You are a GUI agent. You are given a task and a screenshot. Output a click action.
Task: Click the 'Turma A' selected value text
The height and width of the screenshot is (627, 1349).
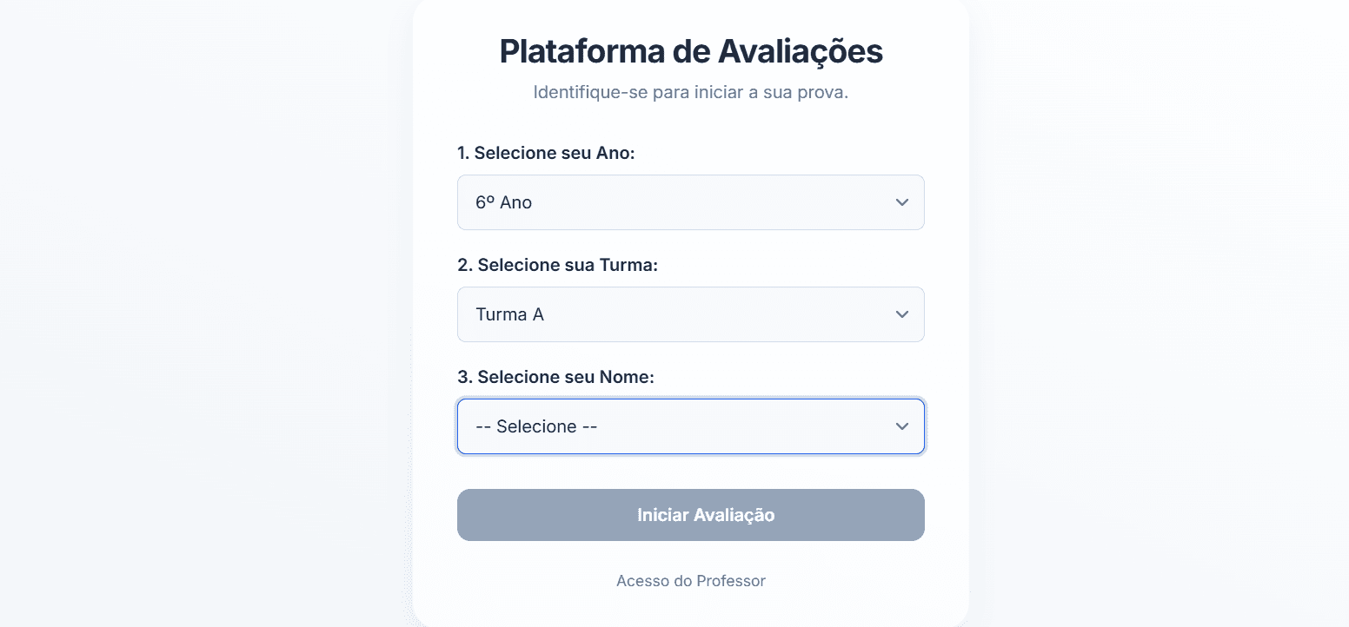pyautogui.click(x=509, y=314)
